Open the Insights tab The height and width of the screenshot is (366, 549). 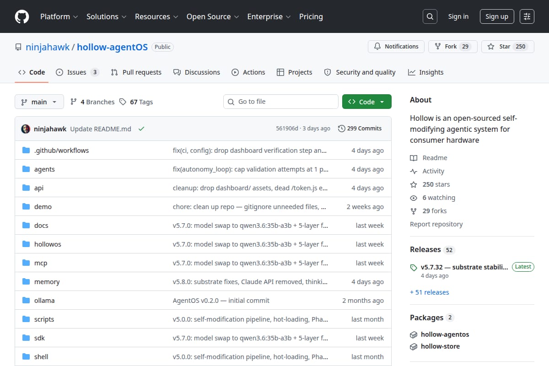pyautogui.click(x=426, y=72)
